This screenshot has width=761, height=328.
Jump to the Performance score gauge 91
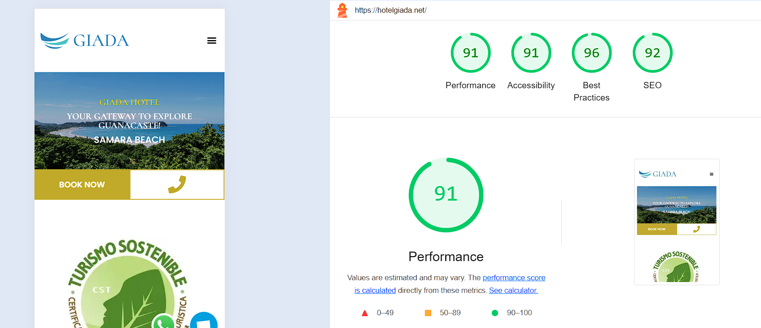pos(470,53)
